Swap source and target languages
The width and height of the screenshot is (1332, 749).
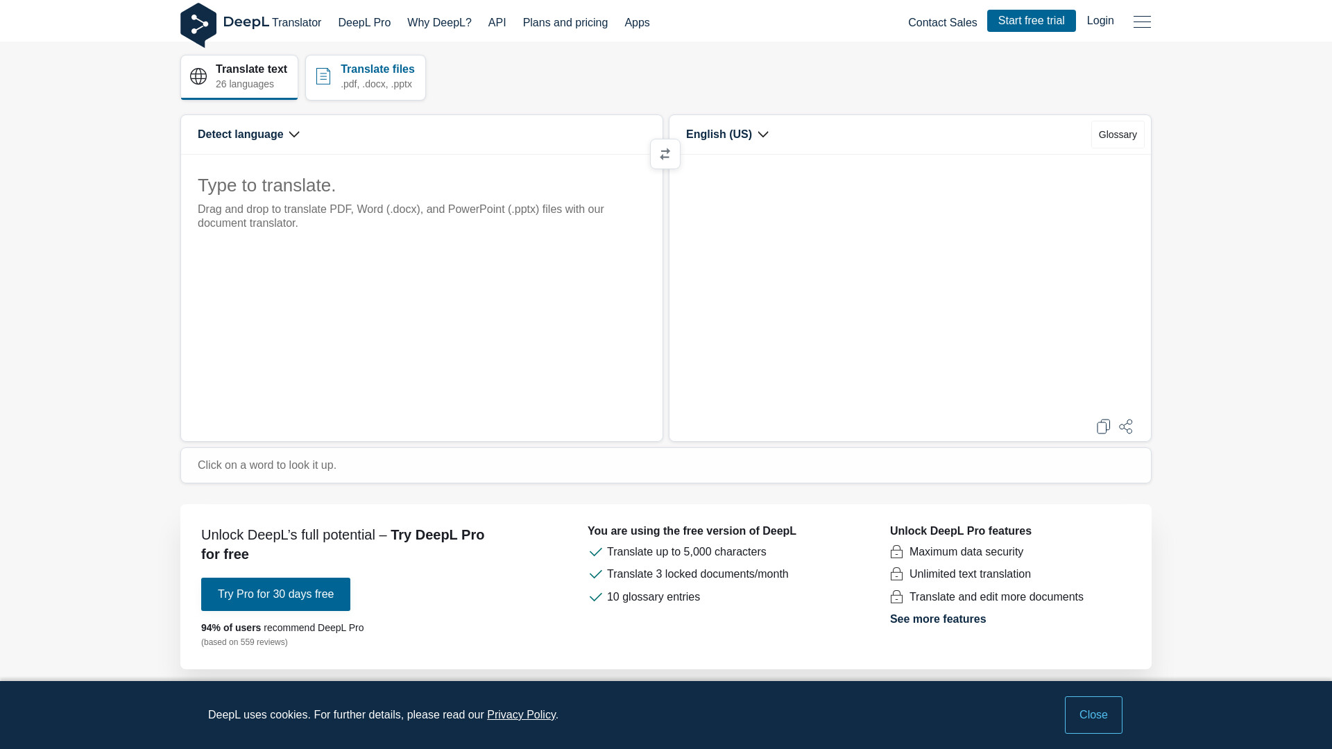click(665, 154)
